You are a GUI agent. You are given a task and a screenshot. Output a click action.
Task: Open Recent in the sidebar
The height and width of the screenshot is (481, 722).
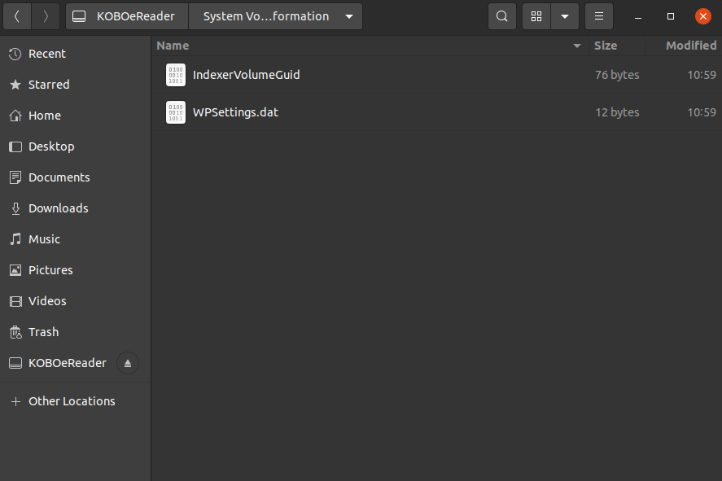47,54
